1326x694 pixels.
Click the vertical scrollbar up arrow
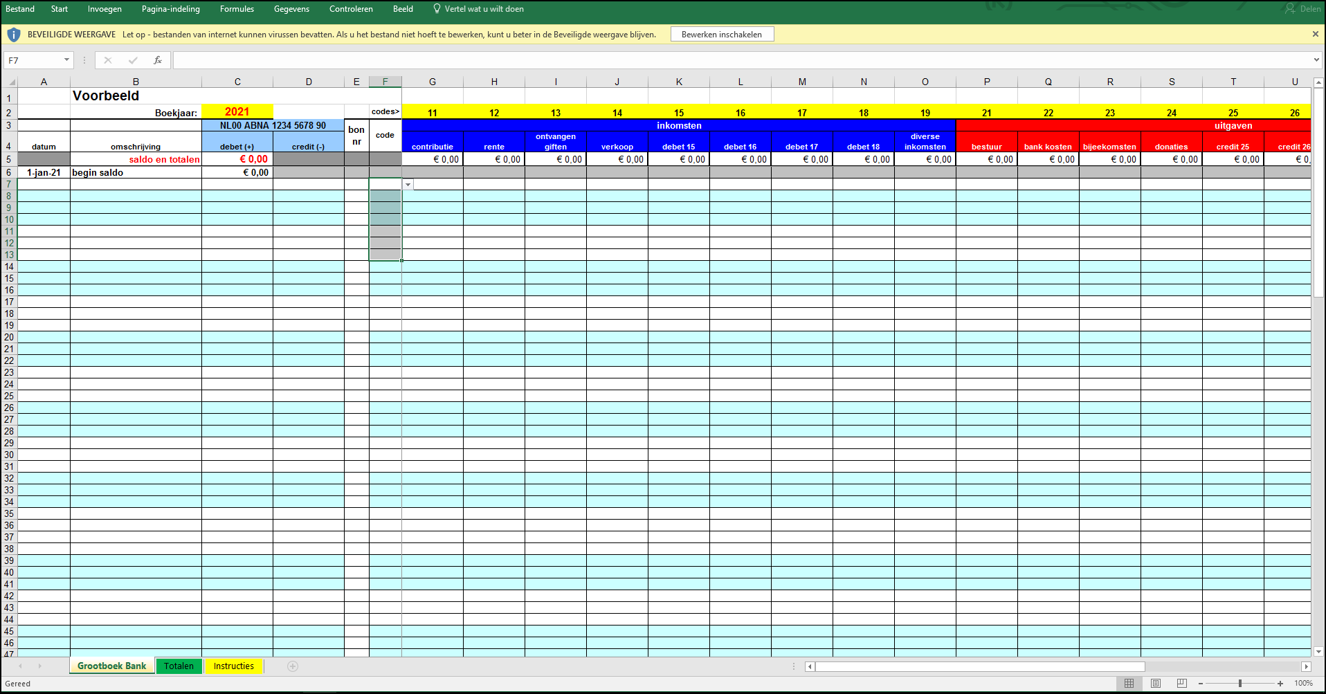tap(1318, 82)
